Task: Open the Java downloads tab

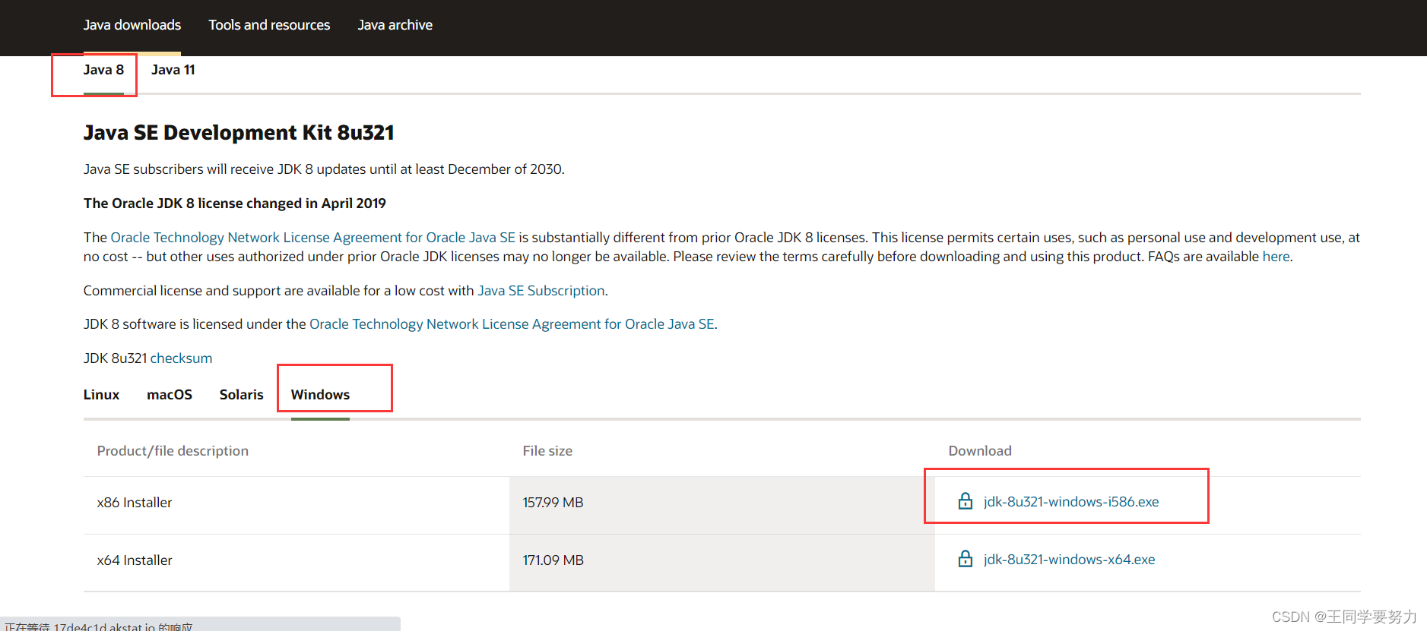Action: (x=132, y=25)
